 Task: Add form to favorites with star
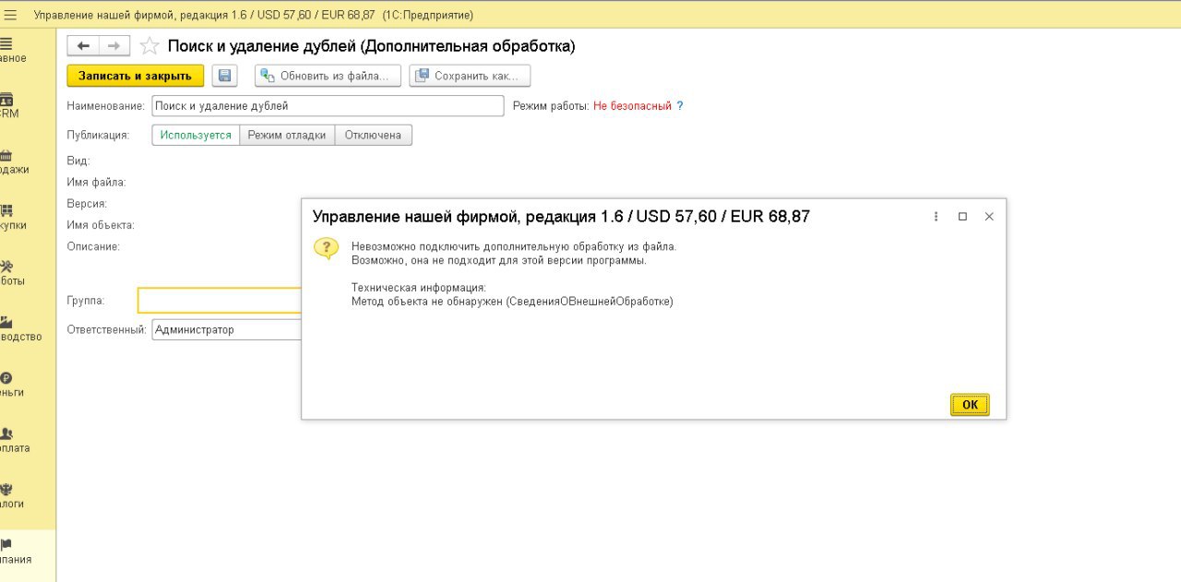149,46
